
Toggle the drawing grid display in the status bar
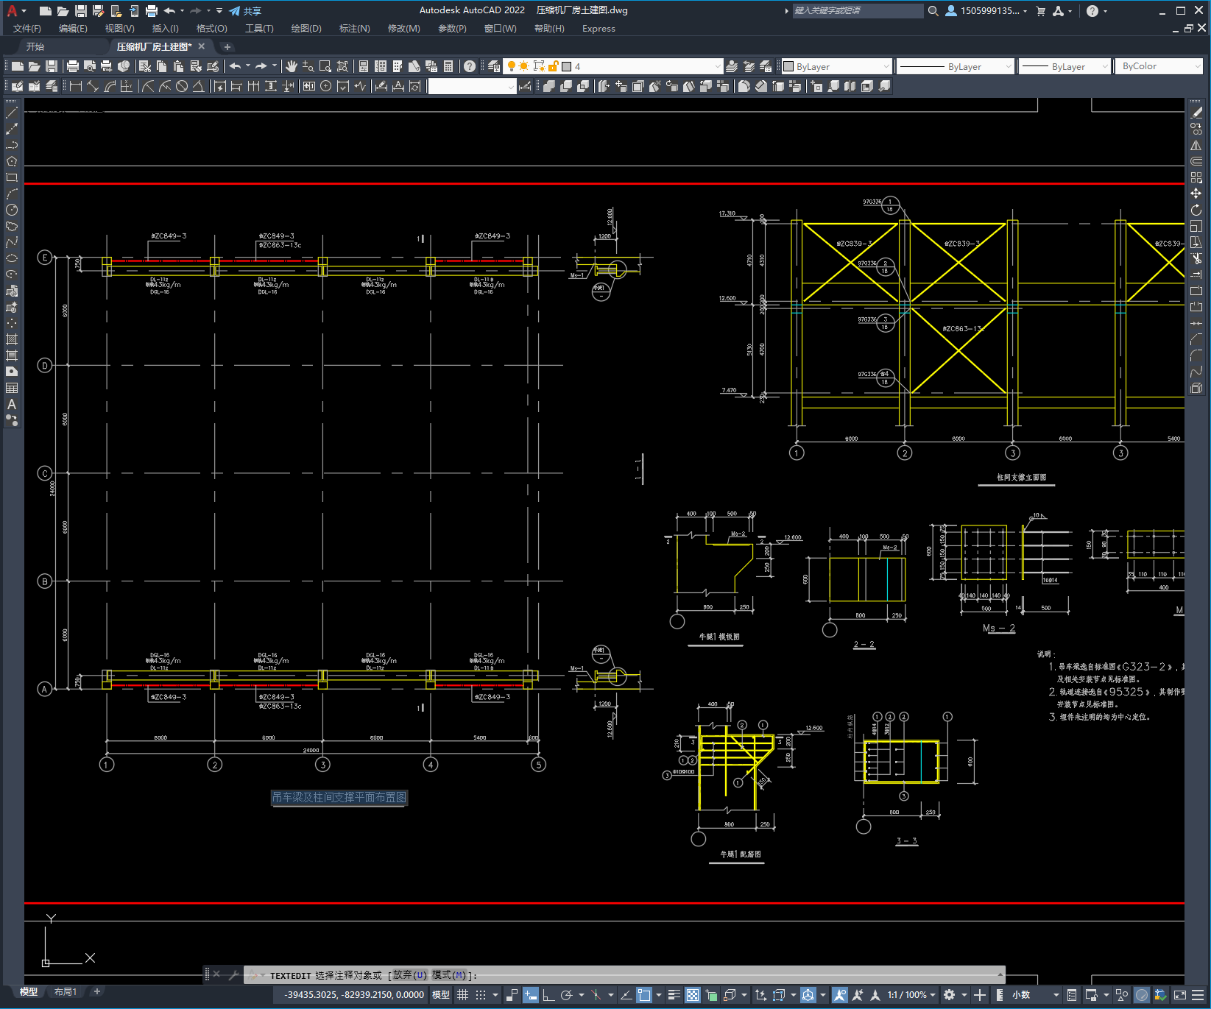coord(462,995)
